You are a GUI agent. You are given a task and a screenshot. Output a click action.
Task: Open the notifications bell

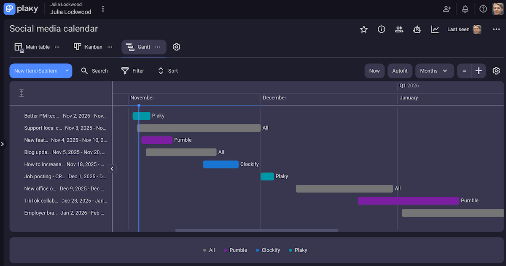tap(465, 8)
